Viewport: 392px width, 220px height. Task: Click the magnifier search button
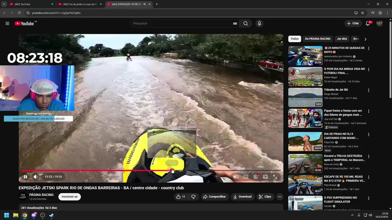246,24
